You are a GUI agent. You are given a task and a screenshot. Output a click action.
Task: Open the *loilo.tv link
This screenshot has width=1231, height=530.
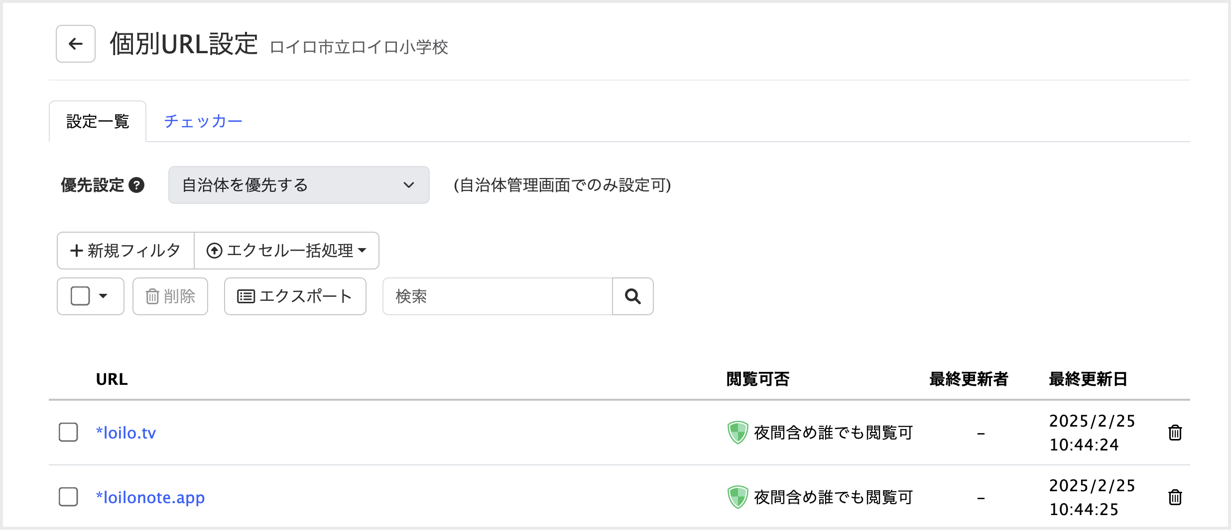tap(126, 433)
